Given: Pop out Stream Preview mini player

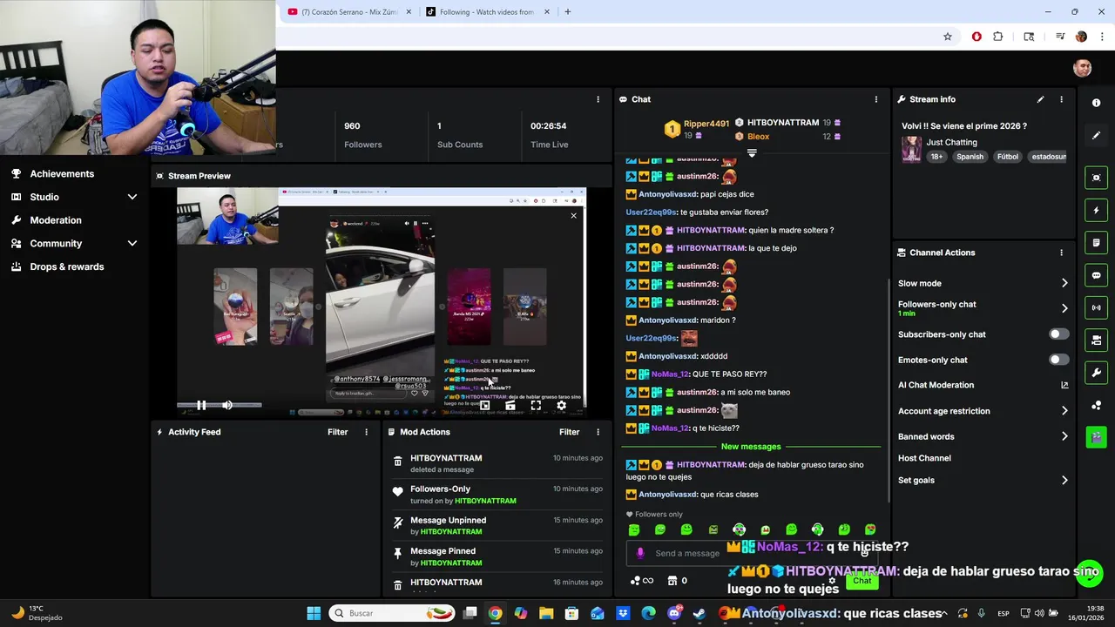Looking at the screenshot, I should point(485,405).
